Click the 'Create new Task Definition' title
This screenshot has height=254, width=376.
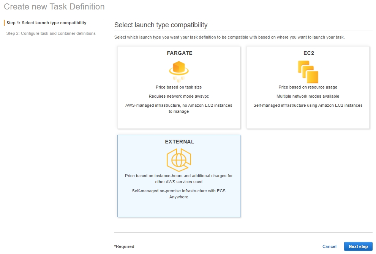point(54,7)
